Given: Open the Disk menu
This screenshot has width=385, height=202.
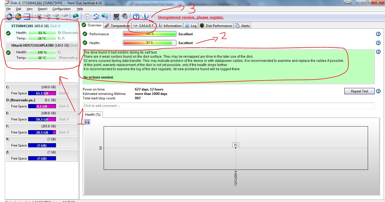Looking at the screenshot, I should (x=19, y=9).
